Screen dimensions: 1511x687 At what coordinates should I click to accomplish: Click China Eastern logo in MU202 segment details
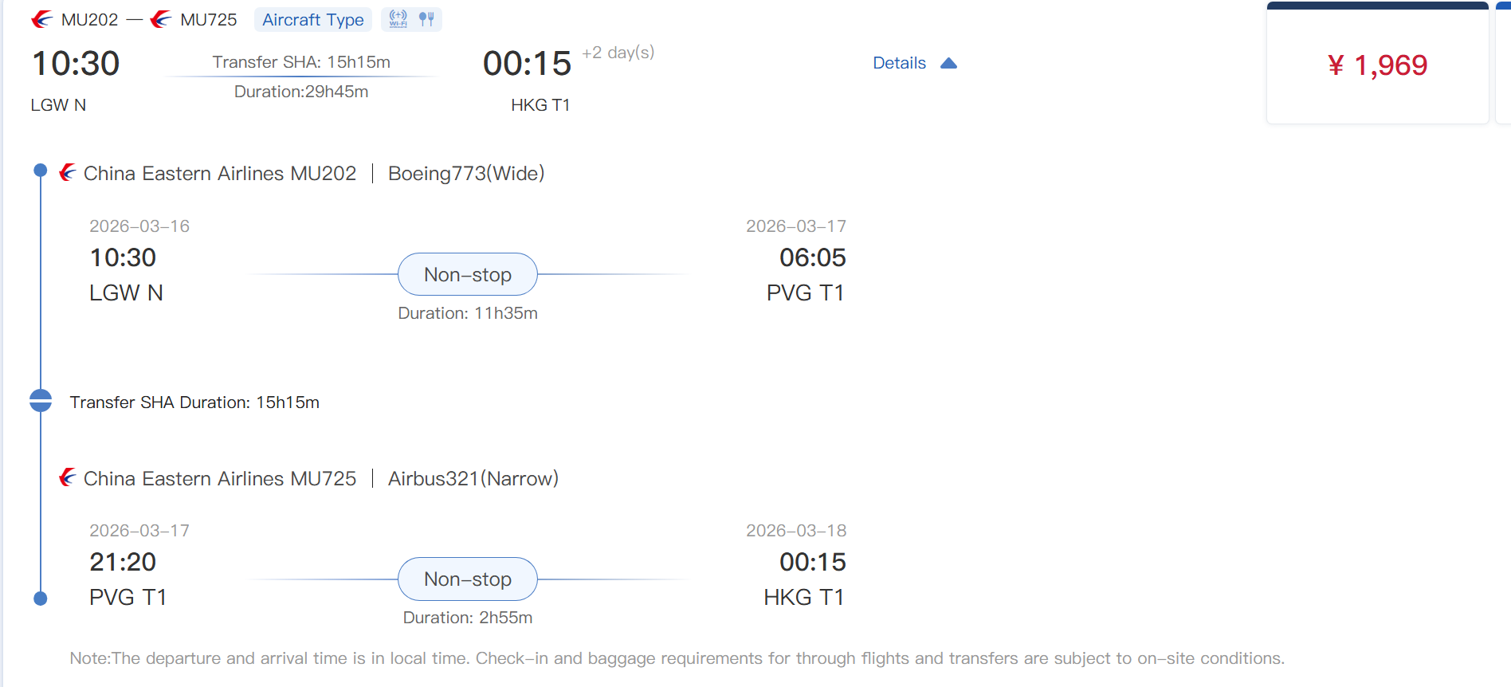click(x=68, y=173)
